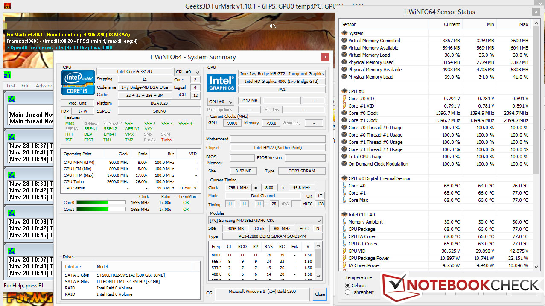Image resolution: width=545 pixels, height=306 pixels.
Task: Click the Physical Memory Load sensor icon
Action: point(344,77)
